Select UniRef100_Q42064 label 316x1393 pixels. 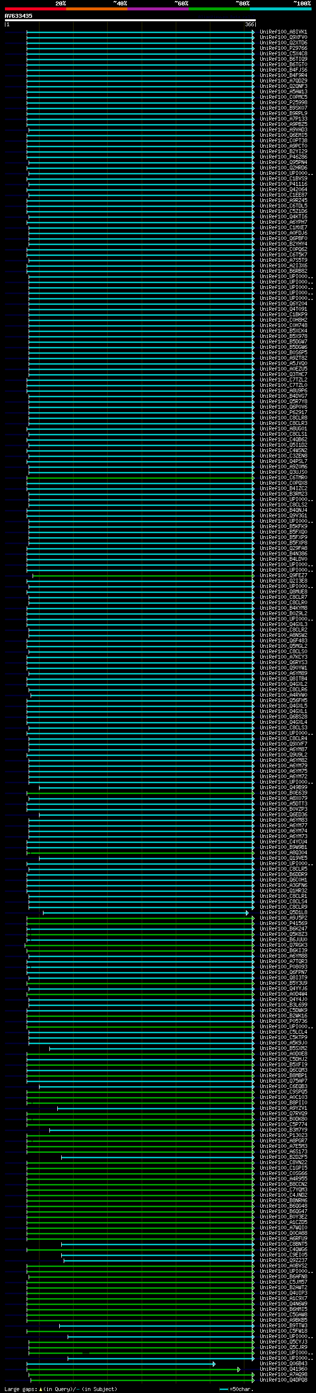coord(283,189)
